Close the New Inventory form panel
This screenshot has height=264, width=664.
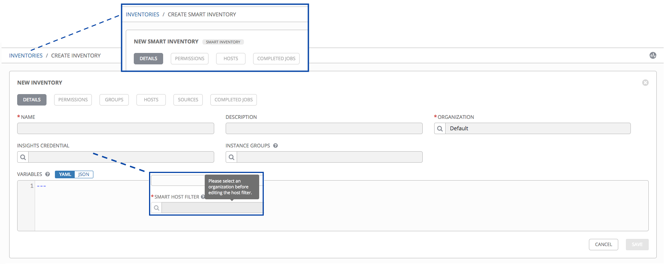[645, 83]
